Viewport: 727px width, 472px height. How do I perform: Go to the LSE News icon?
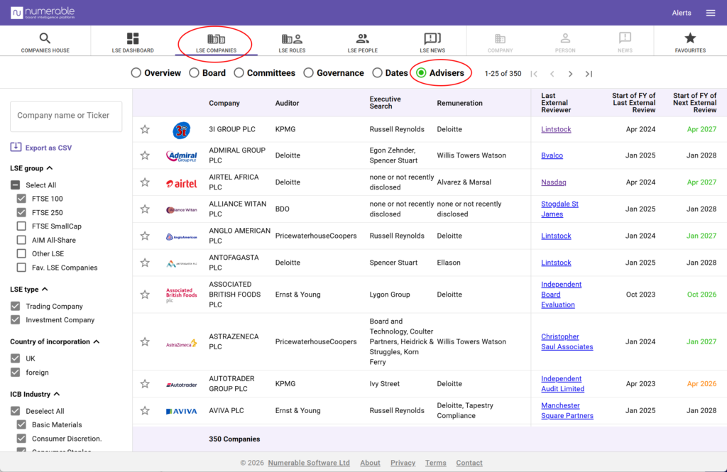[x=432, y=38]
